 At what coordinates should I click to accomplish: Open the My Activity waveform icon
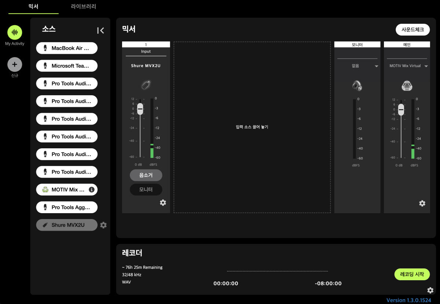tap(15, 33)
